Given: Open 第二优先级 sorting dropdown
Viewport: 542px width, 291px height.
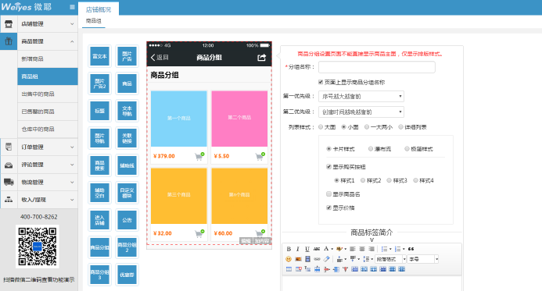Looking at the screenshot, I should click(x=361, y=112).
